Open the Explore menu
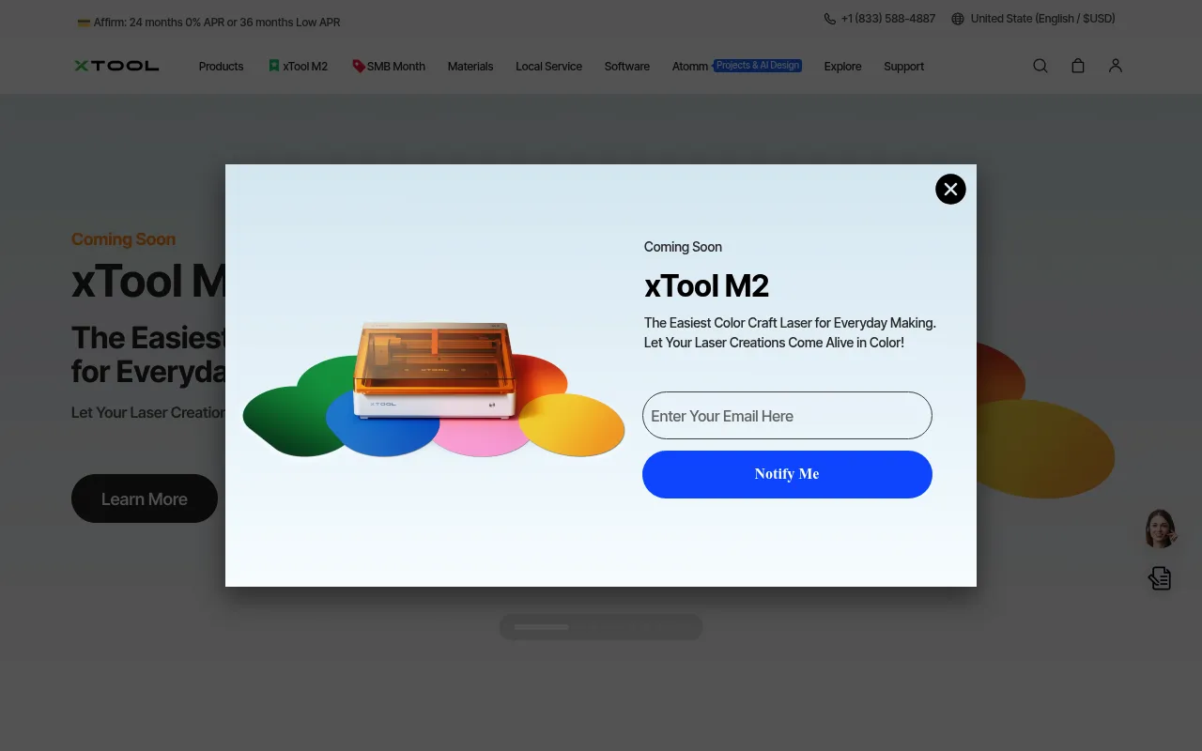Screen dimensions: 1202x751 click(842, 67)
